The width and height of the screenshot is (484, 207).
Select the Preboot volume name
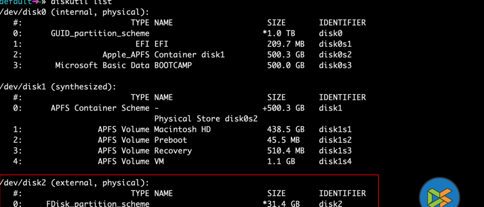pos(169,140)
